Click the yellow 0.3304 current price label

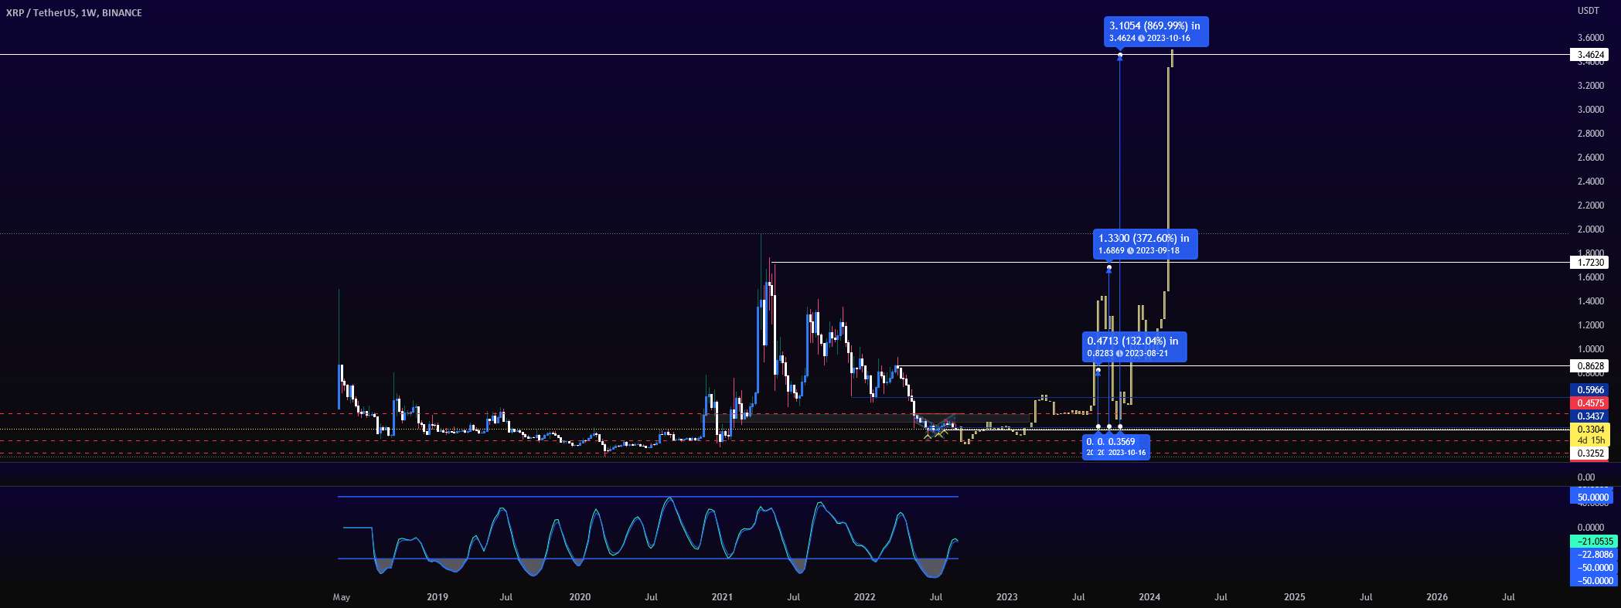point(1589,430)
